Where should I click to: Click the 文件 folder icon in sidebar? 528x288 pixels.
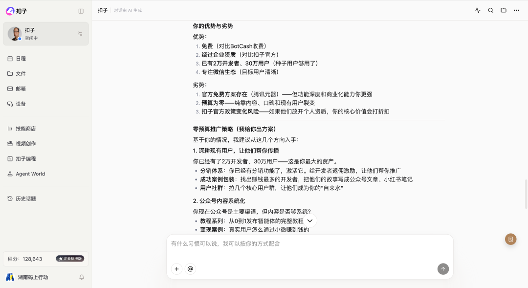click(10, 73)
